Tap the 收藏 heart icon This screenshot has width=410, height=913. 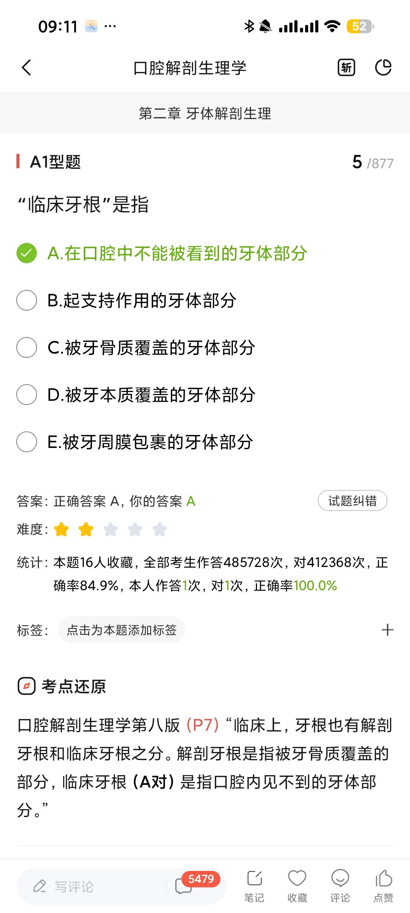(x=297, y=885)
